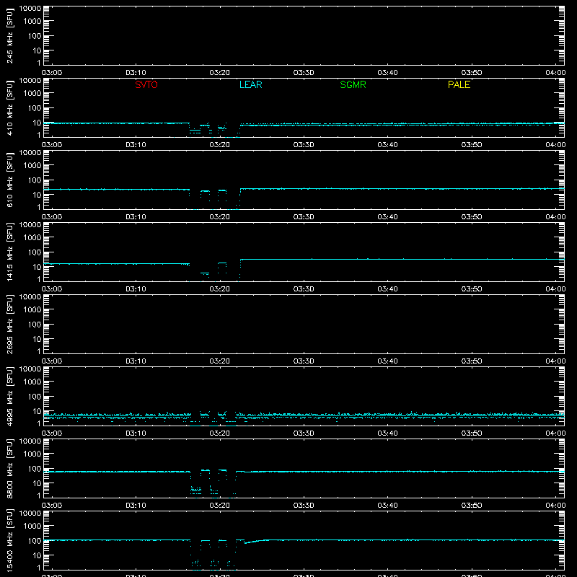Click 03:50 tick below the 2695 MHz panel
The image size is (577, 577).
pyautogui.click(x=472, y=361)
